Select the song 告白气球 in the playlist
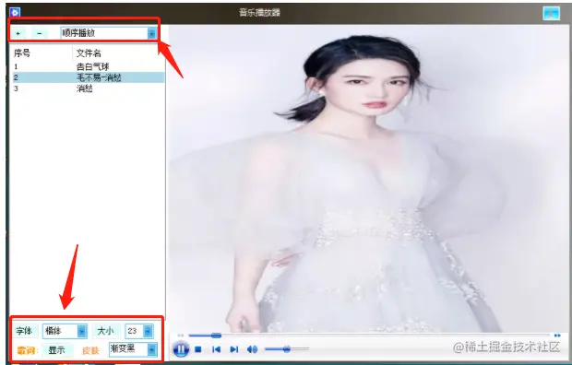Viewport: 572px width, 365px height. [x=89, y=66]
